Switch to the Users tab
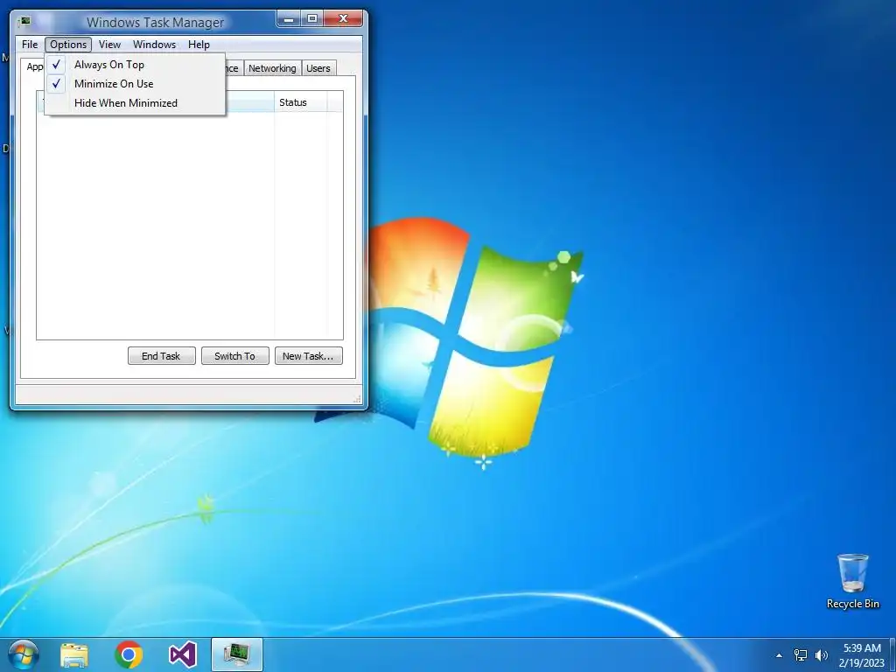This screenshot has width=896, height=672. click(x=318, y=68)
